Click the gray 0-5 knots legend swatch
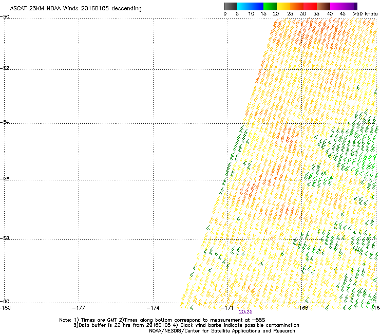Image resolution: width=380 pixels, height=334 pixels. 230,6
